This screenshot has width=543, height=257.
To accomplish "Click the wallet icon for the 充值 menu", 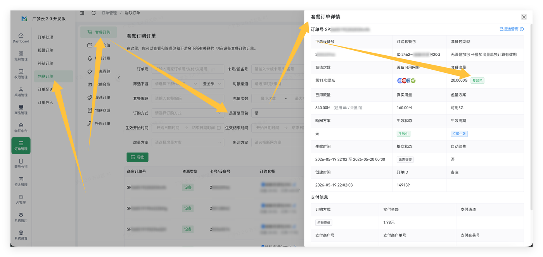I will pos(90,45).
